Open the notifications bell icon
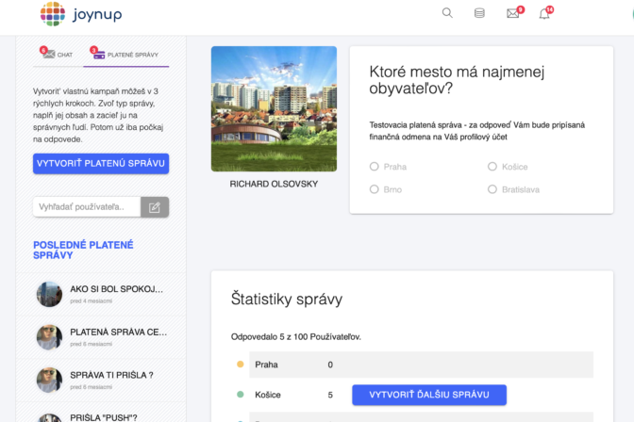Screen dimensions: 634x422 pos(544,14)
